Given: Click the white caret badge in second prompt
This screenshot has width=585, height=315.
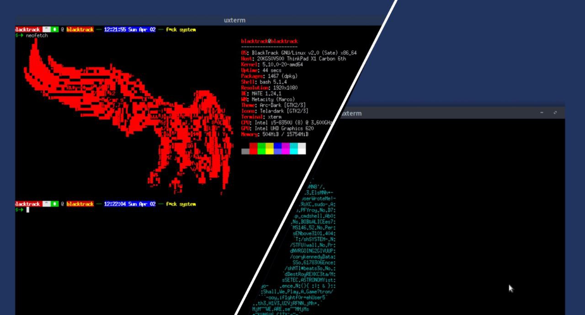Looking at the screenshot, I should [46, 204].
